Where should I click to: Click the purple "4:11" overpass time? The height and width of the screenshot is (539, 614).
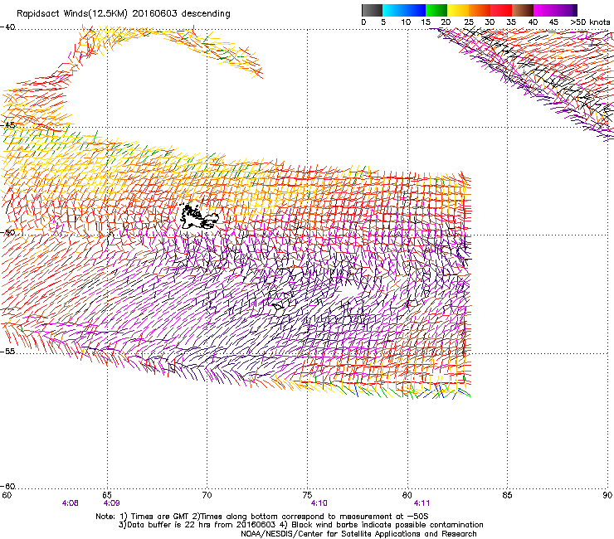point(422,503)
